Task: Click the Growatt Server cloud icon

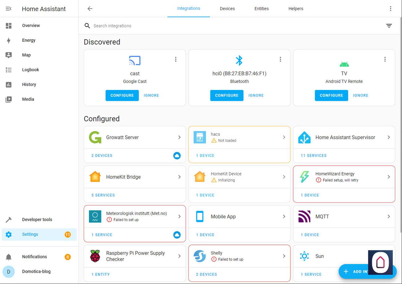Action: [x=177, y=156]
